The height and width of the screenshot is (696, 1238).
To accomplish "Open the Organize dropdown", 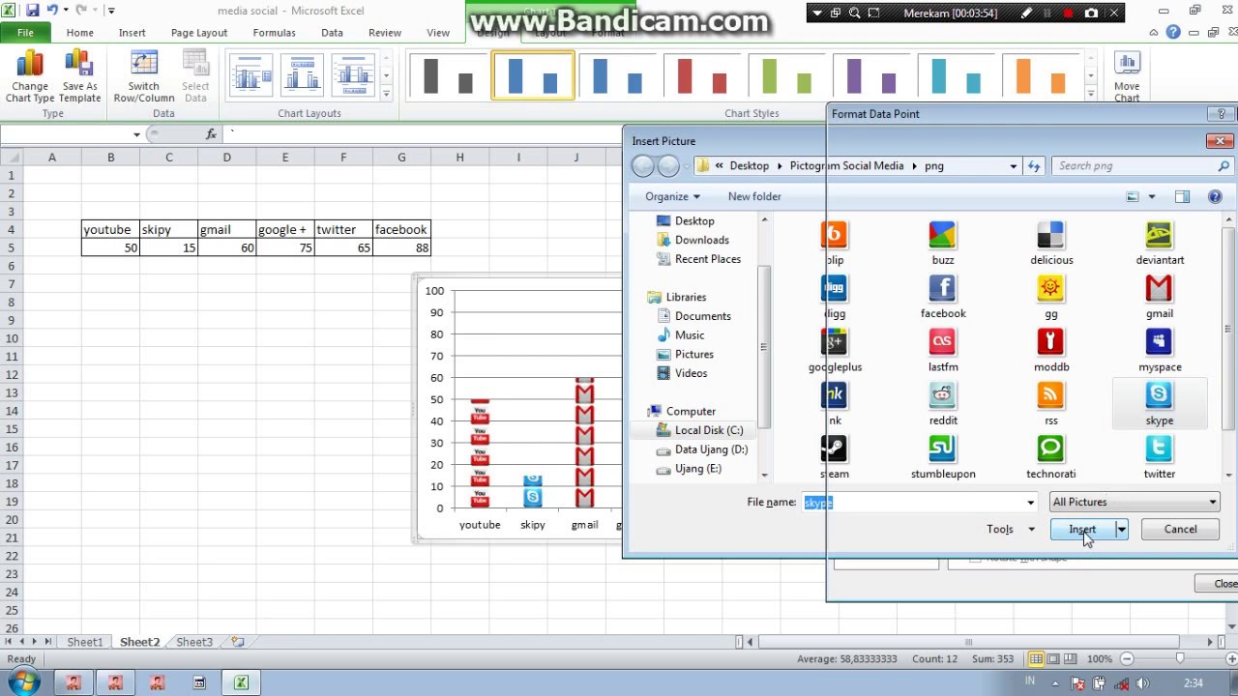I will click(x=672, y=196).
